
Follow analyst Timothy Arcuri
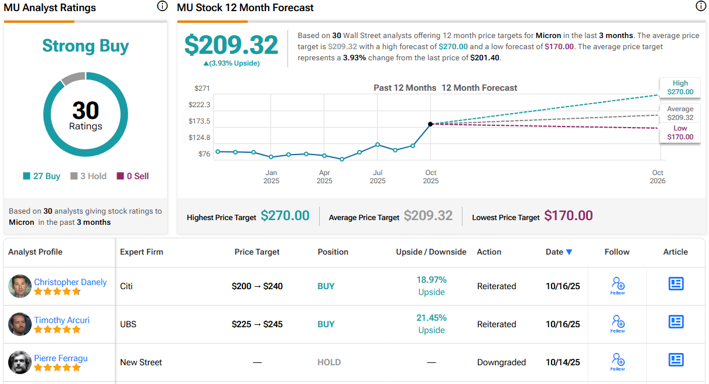(618, 324)
